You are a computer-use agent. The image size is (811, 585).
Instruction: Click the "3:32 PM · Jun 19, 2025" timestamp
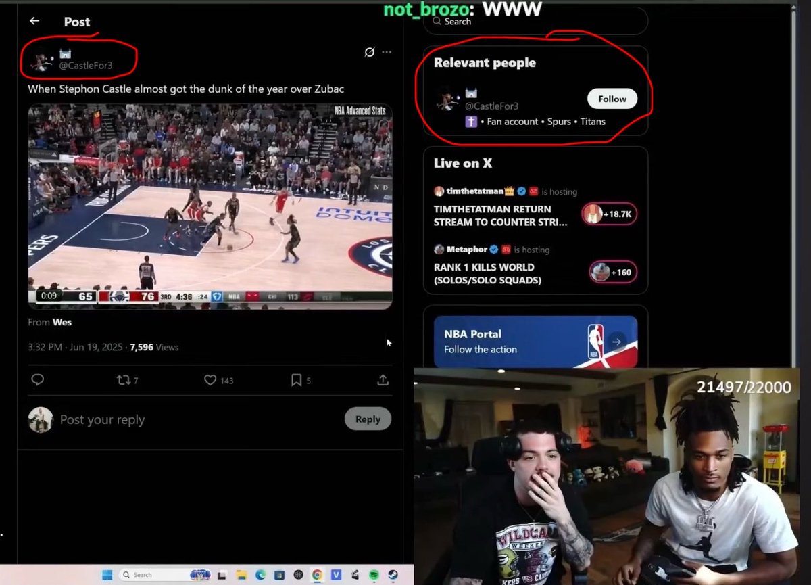tap(76, 347)
